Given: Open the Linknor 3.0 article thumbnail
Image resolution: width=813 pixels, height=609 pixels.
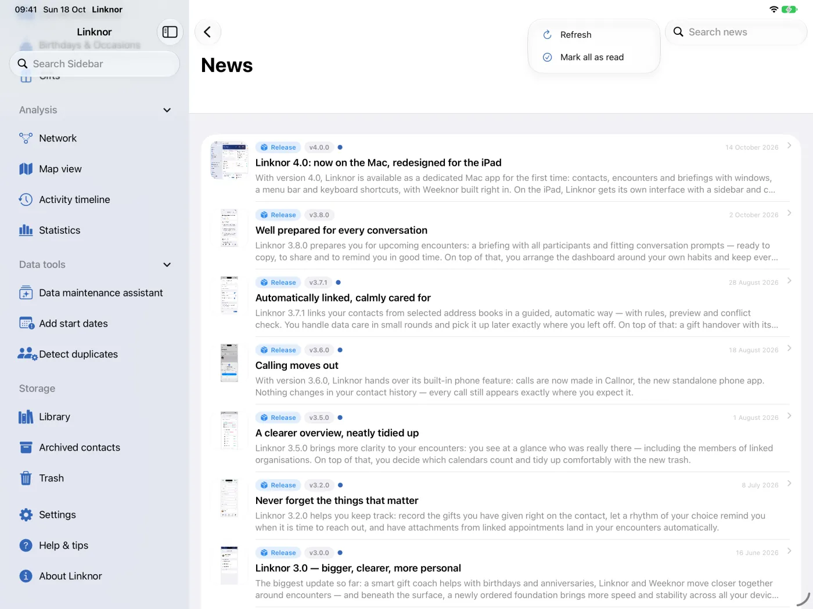Looking at the screenshot, I should click(x=229, y=565).
